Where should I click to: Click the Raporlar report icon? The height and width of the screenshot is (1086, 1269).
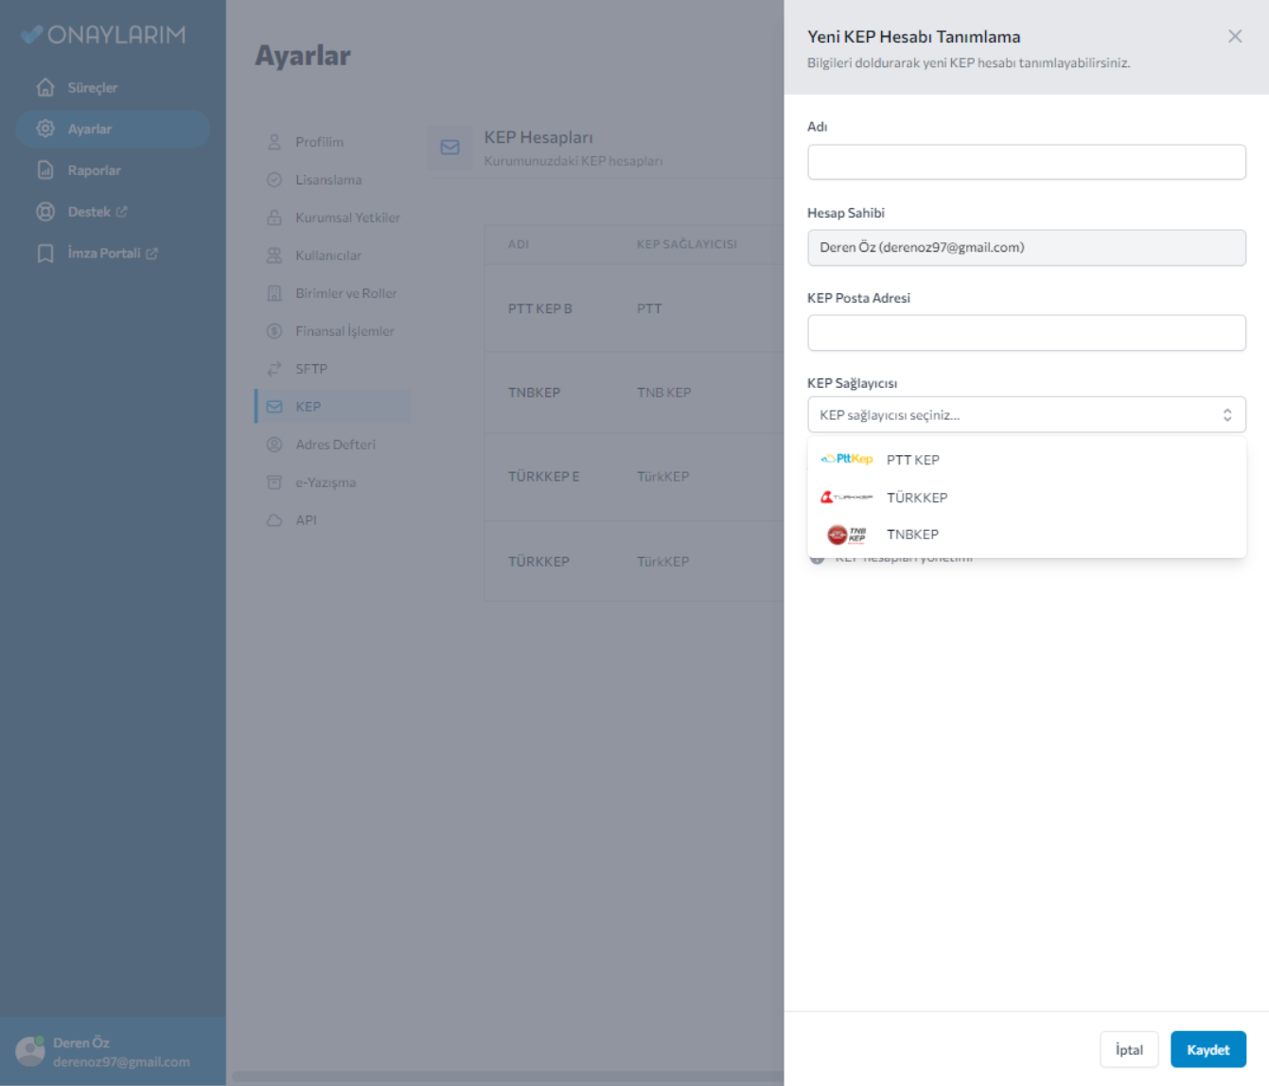point(45,170)
